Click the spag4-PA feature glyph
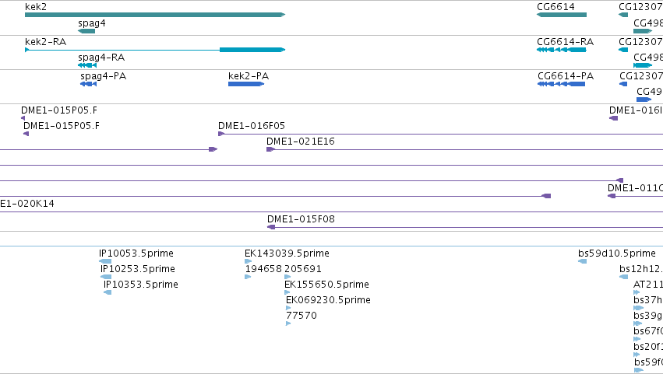This screenshot has width=663, height=374. [88, 84]
